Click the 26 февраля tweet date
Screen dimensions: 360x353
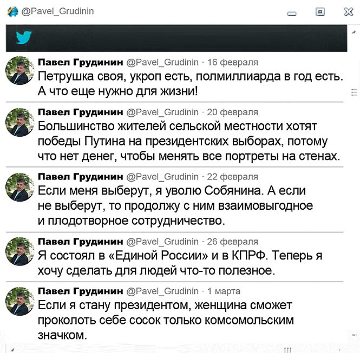(x=233, y=241)
